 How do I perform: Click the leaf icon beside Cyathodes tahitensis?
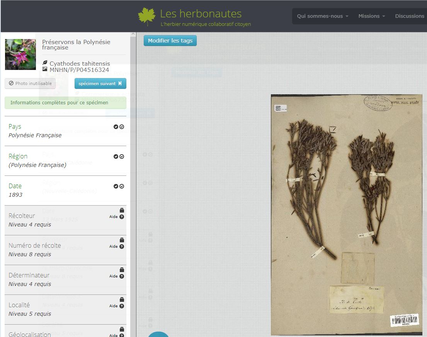pyautogui.click(x=45, y=63)
